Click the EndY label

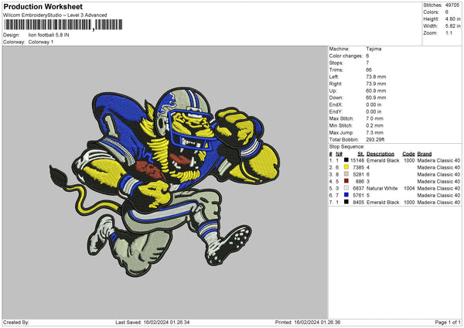pos(336,111)
